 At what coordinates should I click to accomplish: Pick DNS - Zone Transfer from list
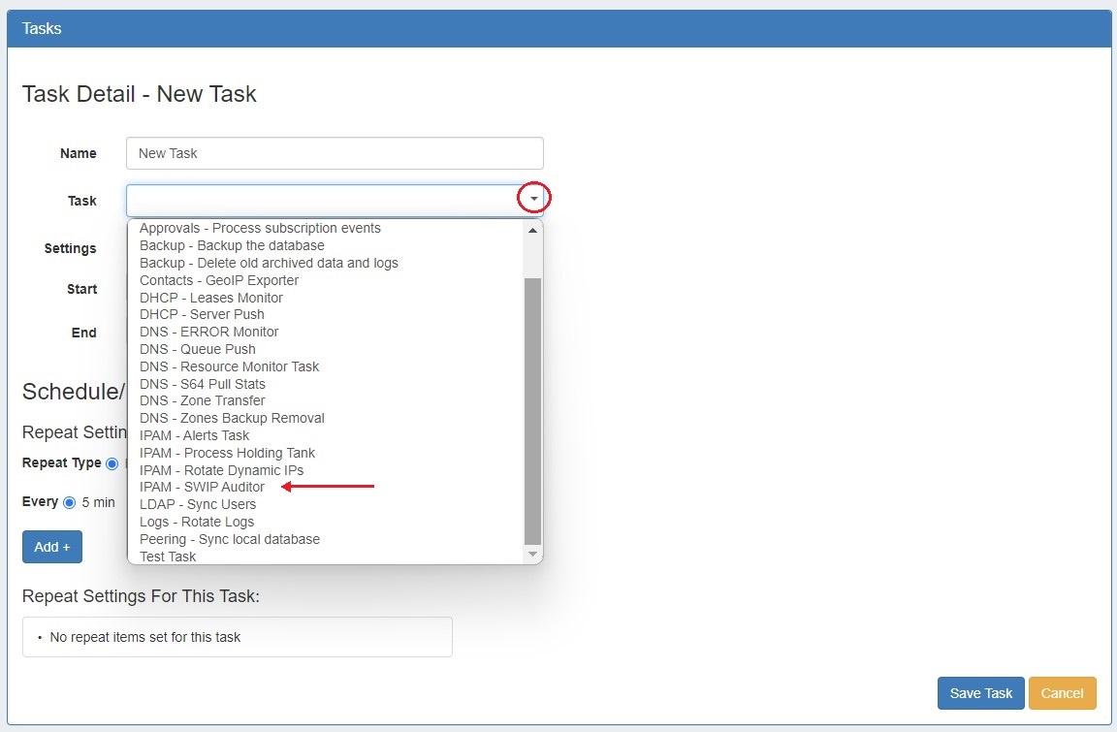click(202, 400)
